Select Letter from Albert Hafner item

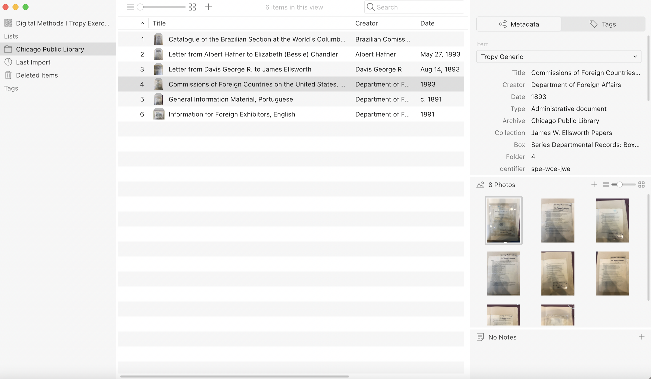[x=253, y=54]
